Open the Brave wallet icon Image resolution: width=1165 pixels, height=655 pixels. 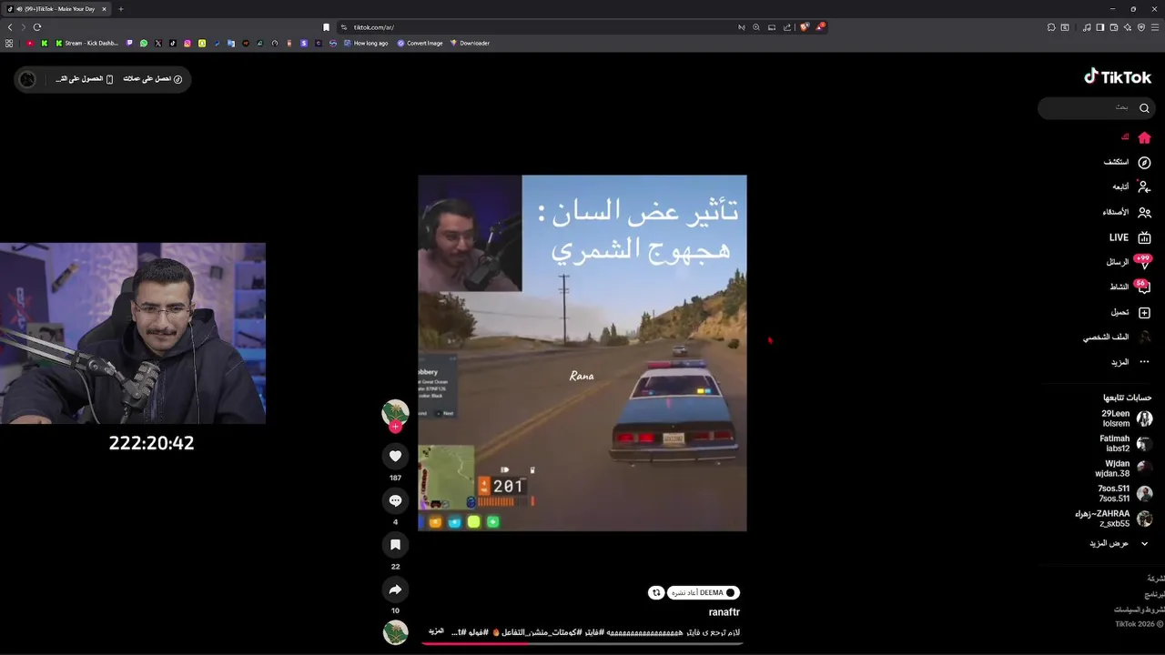1114,27
